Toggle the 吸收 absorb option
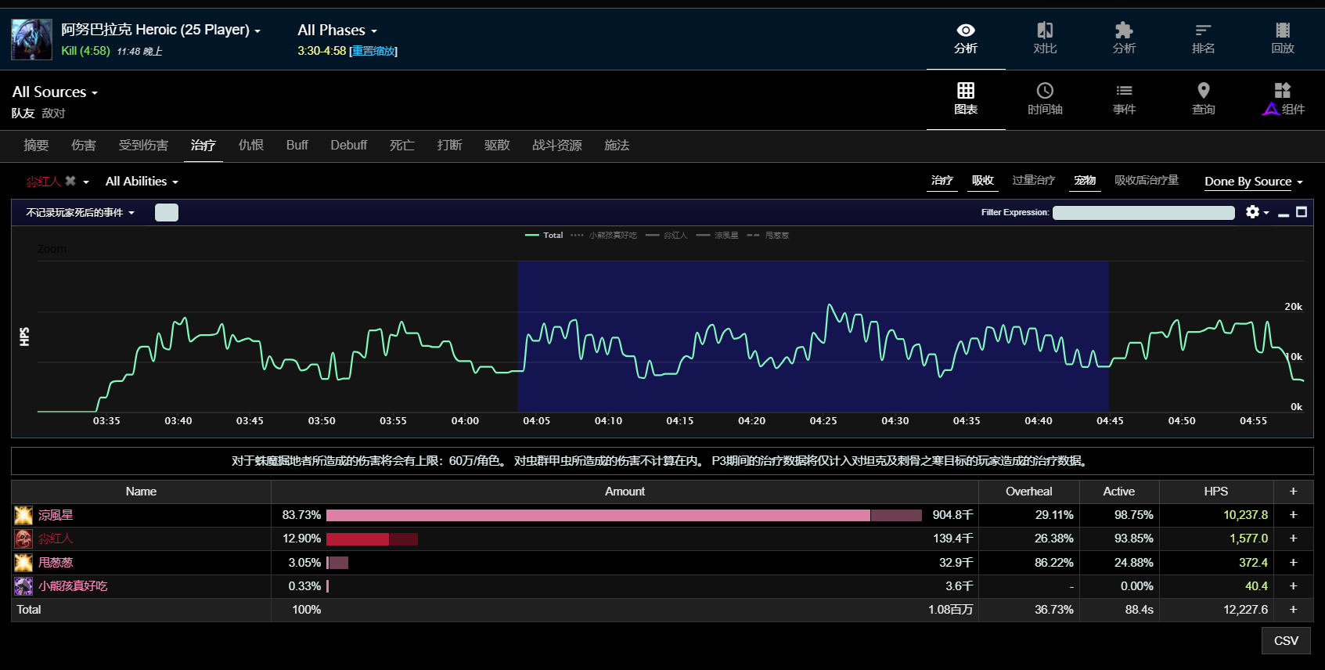Screen dimensions: 1325x670 983,181
